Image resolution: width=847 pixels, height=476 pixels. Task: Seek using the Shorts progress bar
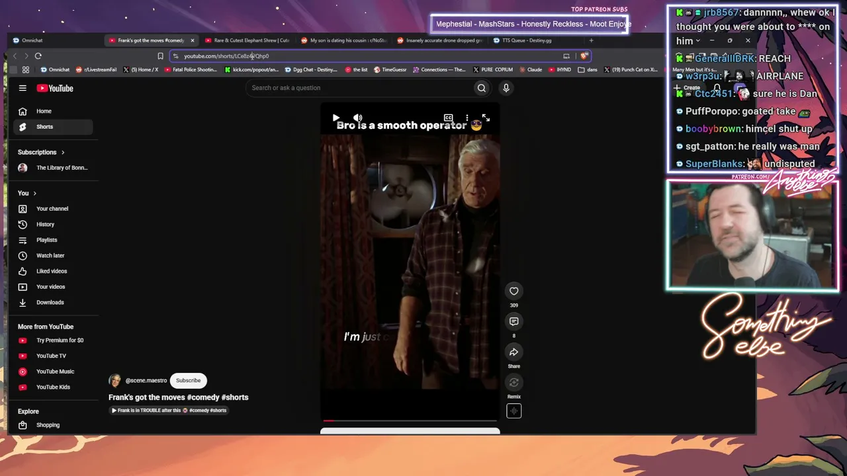pyautogui.click(x=410, y=420)
